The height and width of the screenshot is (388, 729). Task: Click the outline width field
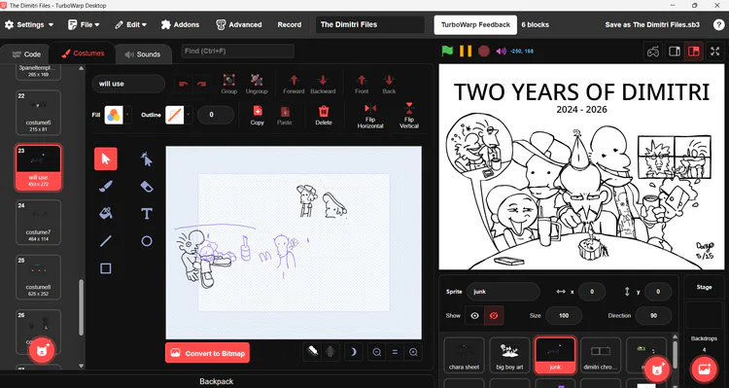pyautogui.click(x=215, y=115)
